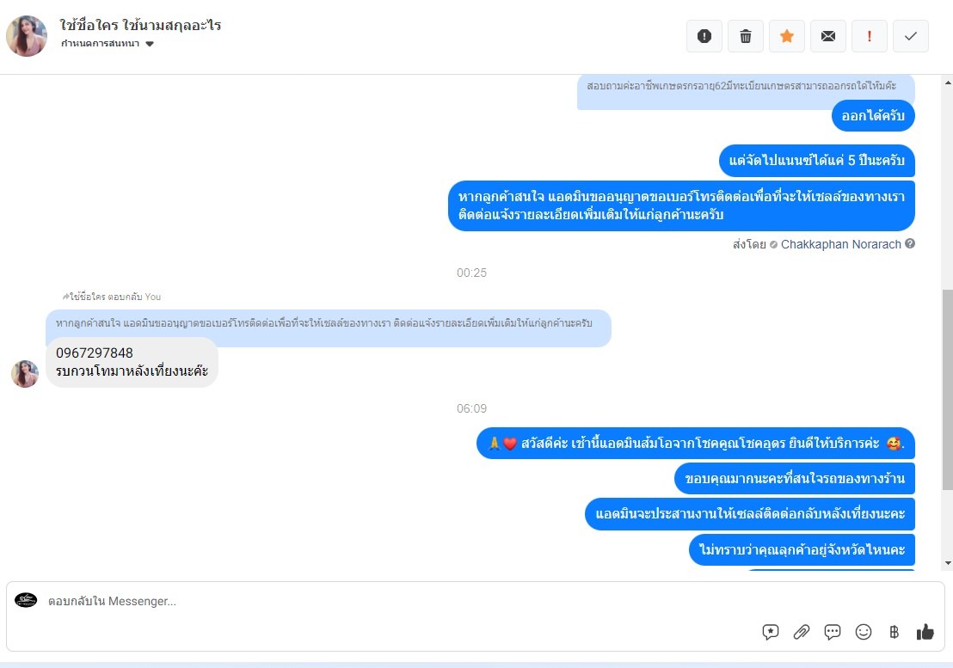Viewport: 953px width, 668px height.
Task: Open the help question mark beside sender name
Action: click(910, 243)
